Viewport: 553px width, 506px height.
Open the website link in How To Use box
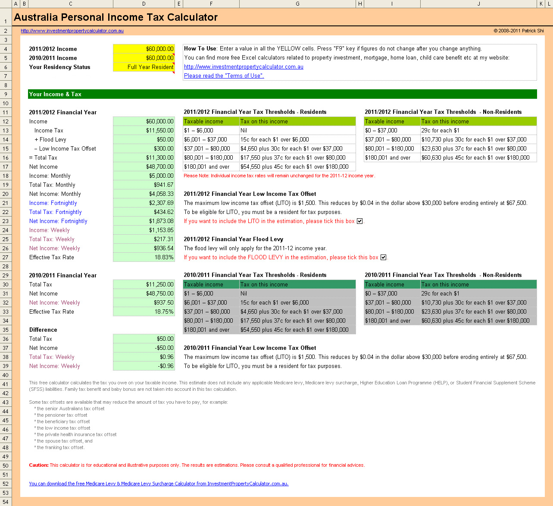pyautogui.click(x=244, y=66)
